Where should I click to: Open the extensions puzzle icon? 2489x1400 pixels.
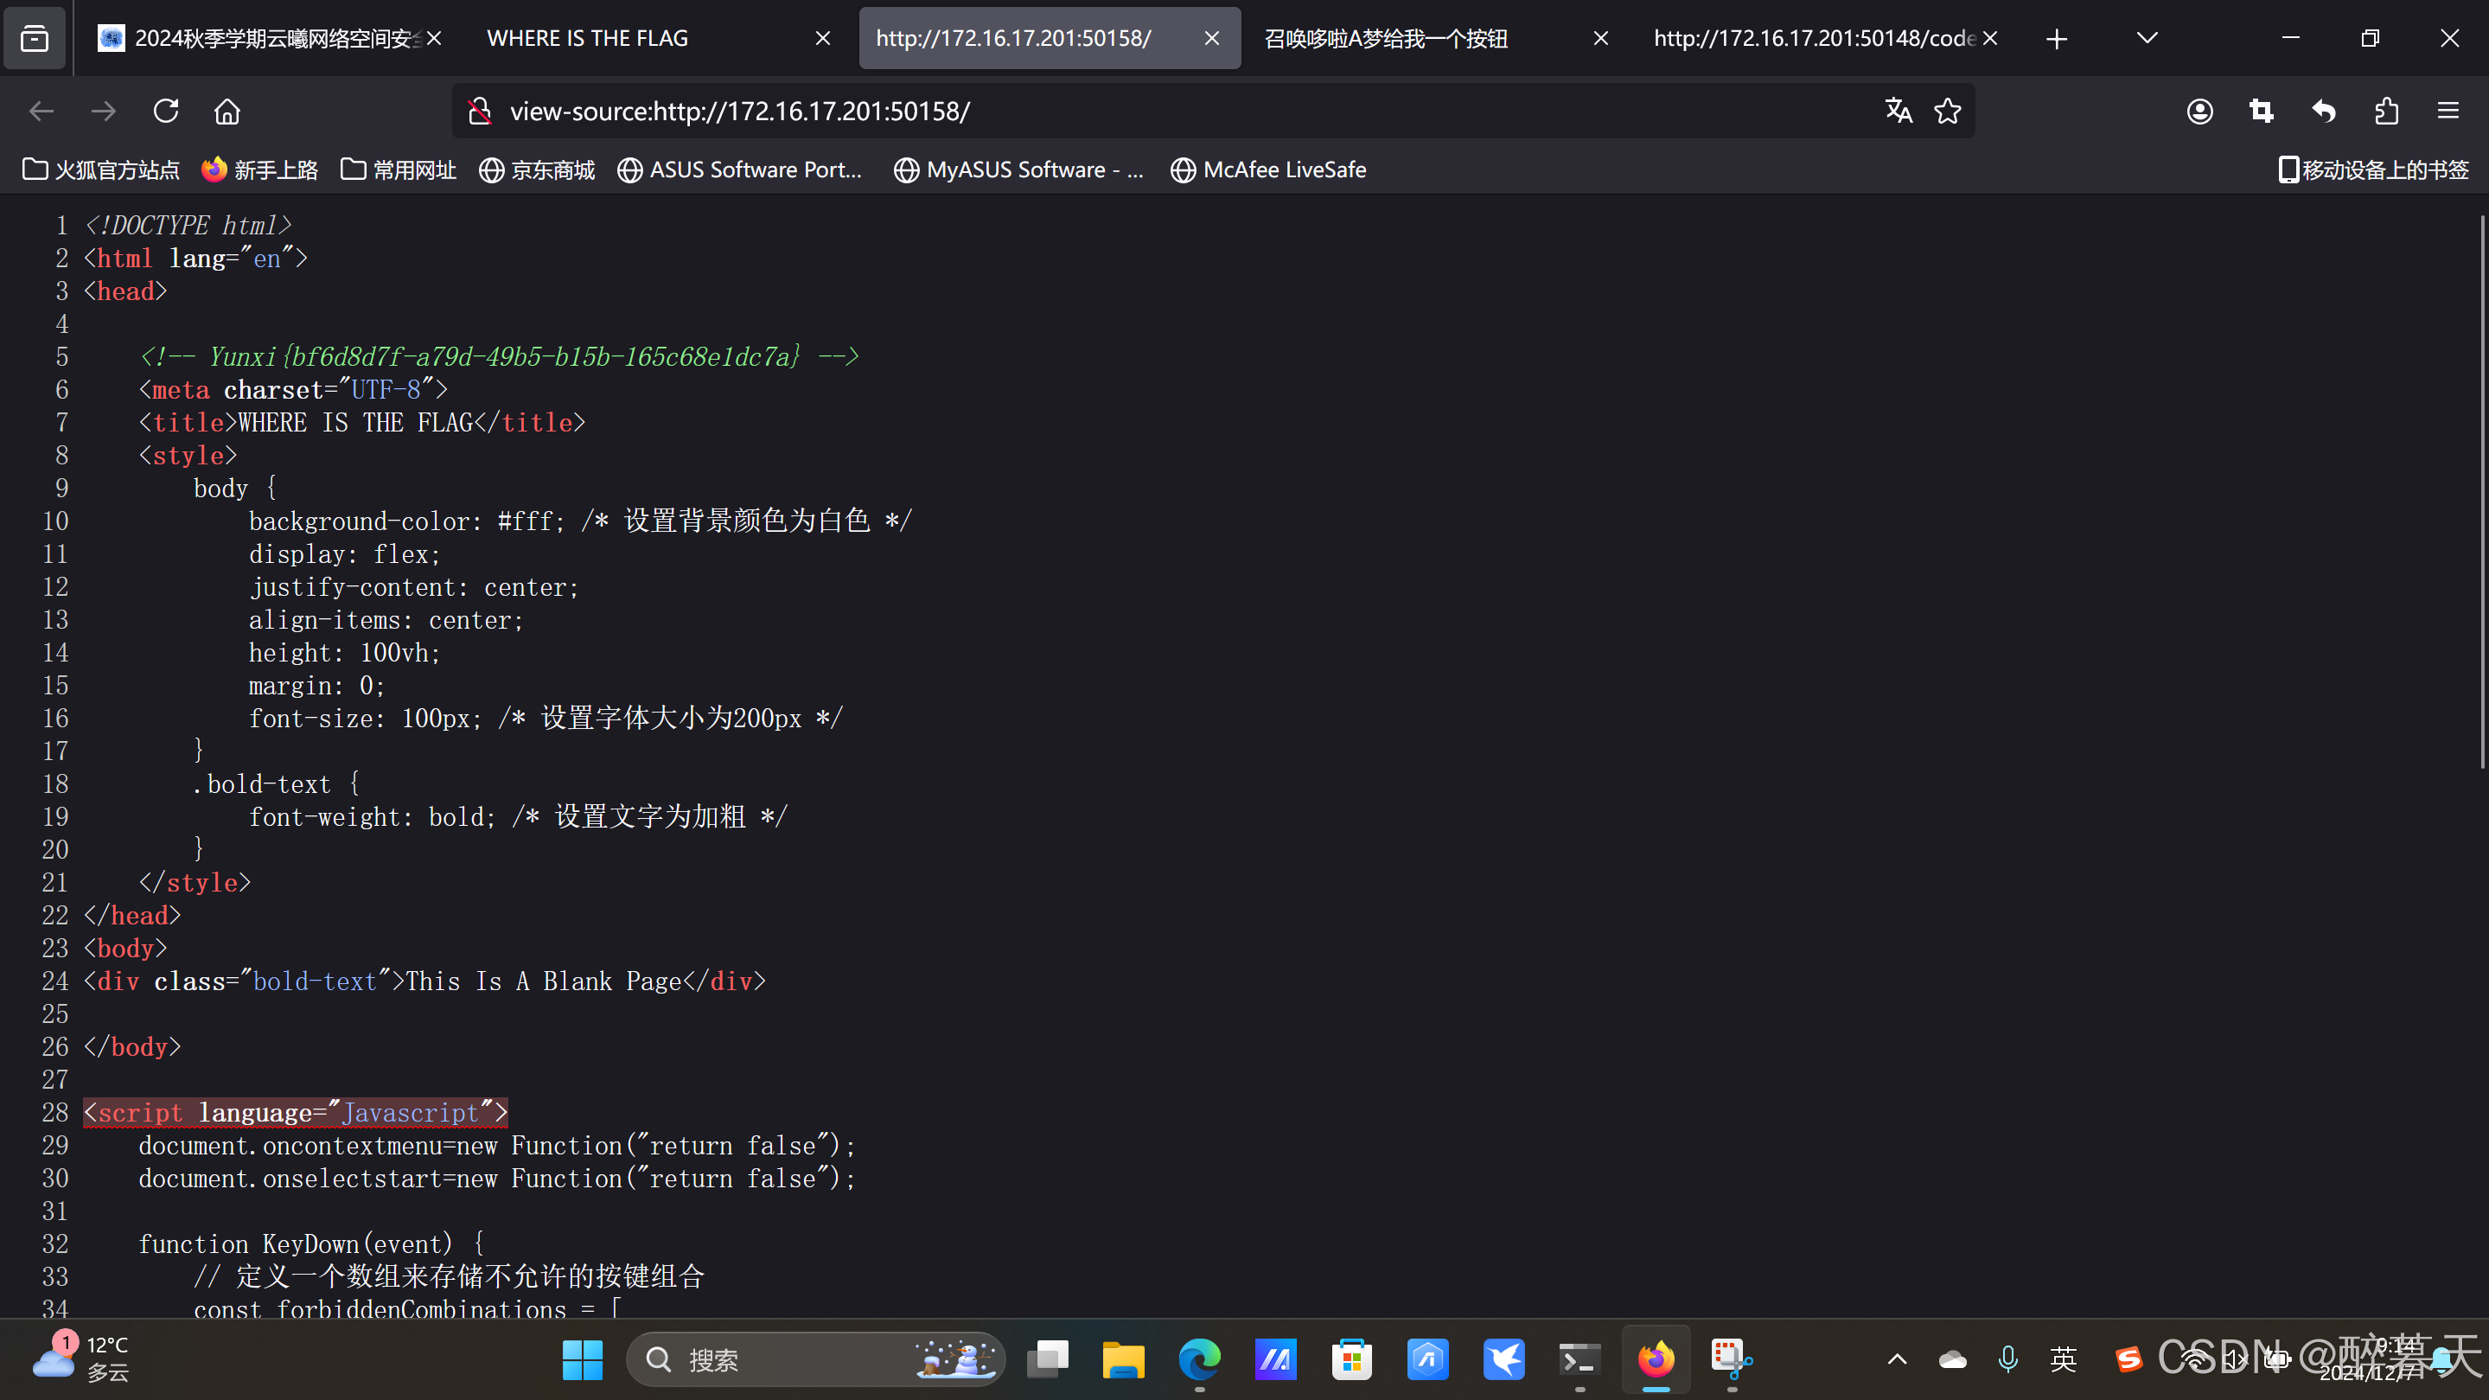click(x=2385, y=111)
